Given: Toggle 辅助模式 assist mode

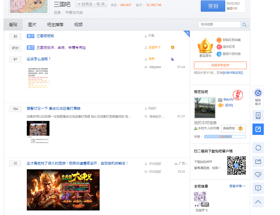Looking at the screenshot, I should click(258, 97).
